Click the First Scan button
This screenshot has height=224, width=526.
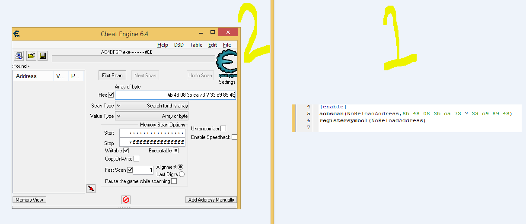pos(112,76)
